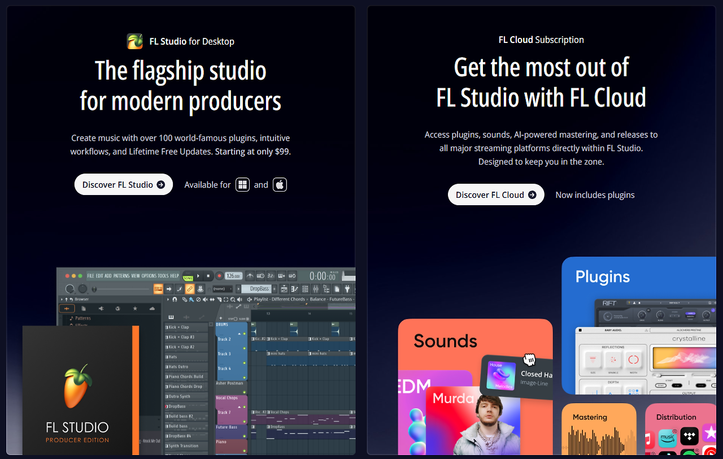Click the orange link icon in FL Studio toolbar
Image resolution: width=723 pixels, height=459 pixels.
click(x=190, y=289)
